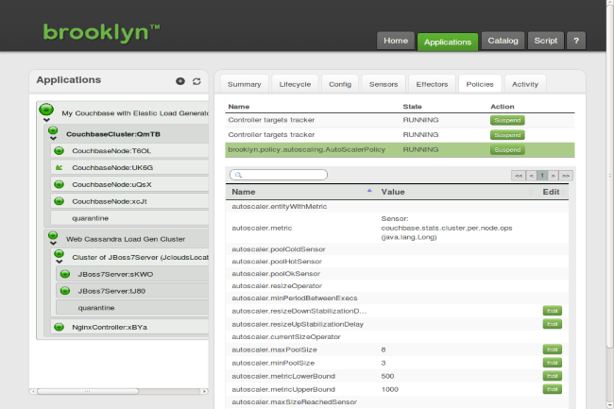Suspend the AutoScalerPolicy policy
This screenshot has width=614, height=409.
[x=507, y=150]
